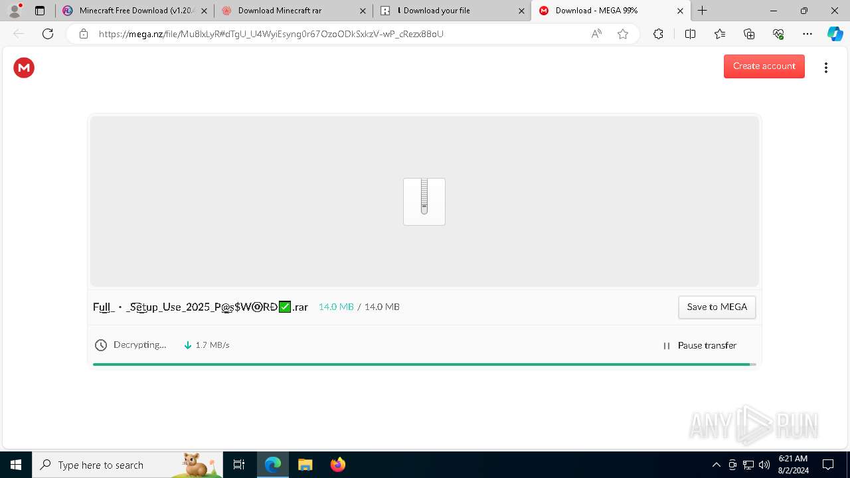This screenshot has height=478, width=850.
Task: Click the Decrypting status clock icon
Action: point(101,345)
